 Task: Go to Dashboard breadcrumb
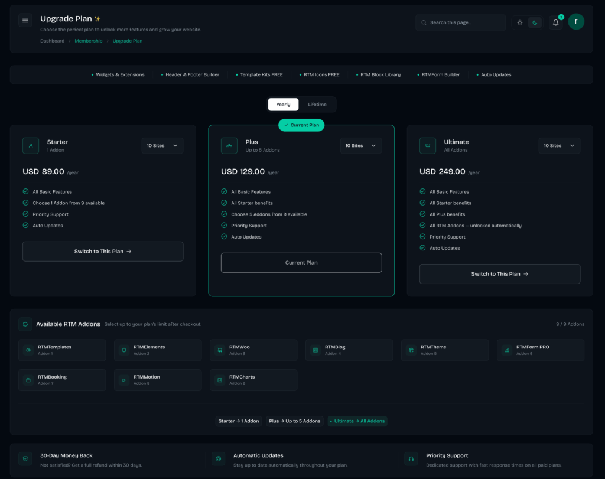tap(52, 41)
